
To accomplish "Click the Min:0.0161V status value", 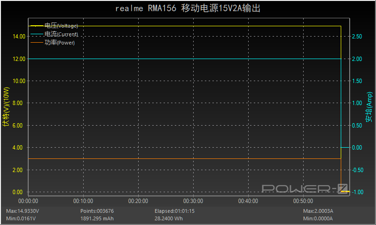I will click(21, 218).
